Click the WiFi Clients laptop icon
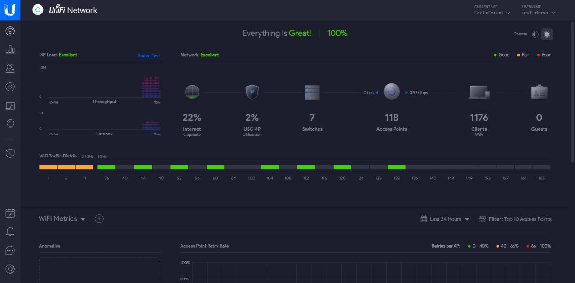This screenshot has height=283, width=575. [479, 92]
